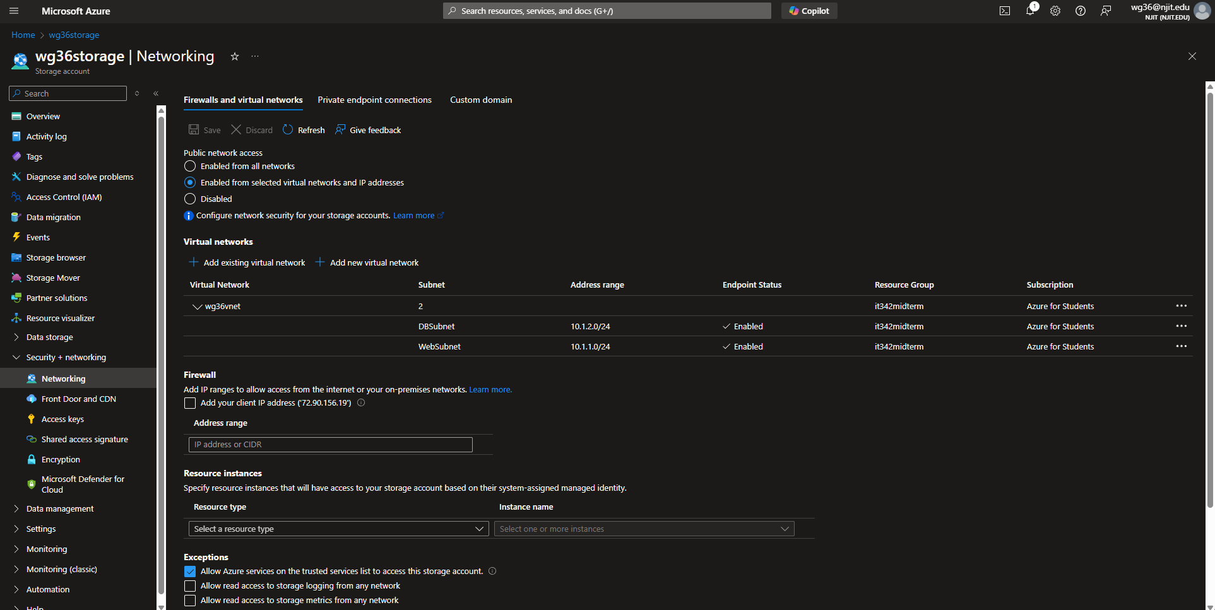
Task: Select the Disabled public access option
Action: (190, 199)
